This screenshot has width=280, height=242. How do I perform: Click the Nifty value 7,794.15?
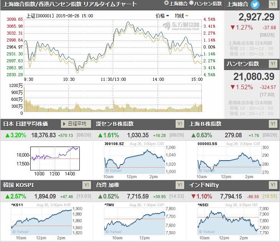231,197
